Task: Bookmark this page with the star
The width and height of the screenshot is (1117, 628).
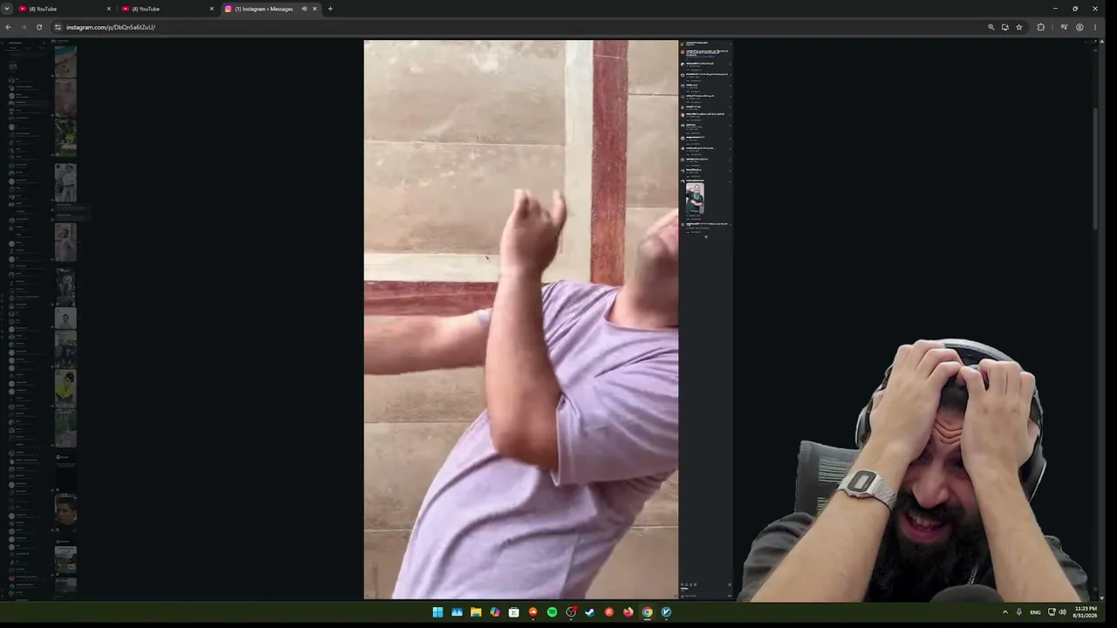Action: click(1019, 27)
